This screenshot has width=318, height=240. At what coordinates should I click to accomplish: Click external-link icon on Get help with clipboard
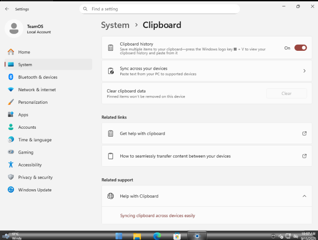tap(304, 134)
